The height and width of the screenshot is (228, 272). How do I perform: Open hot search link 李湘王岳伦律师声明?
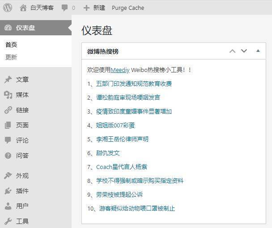(122, 139)
